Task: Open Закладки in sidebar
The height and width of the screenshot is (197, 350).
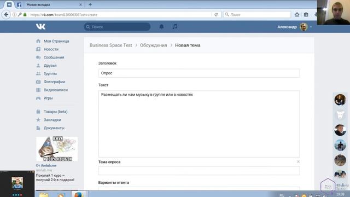Action: pyautogui.click(x=52, y=120)
